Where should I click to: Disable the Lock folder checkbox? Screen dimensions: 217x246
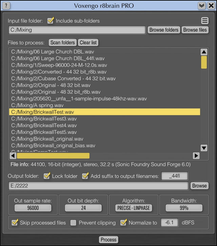pyautogui.click(x=47, y=176)
